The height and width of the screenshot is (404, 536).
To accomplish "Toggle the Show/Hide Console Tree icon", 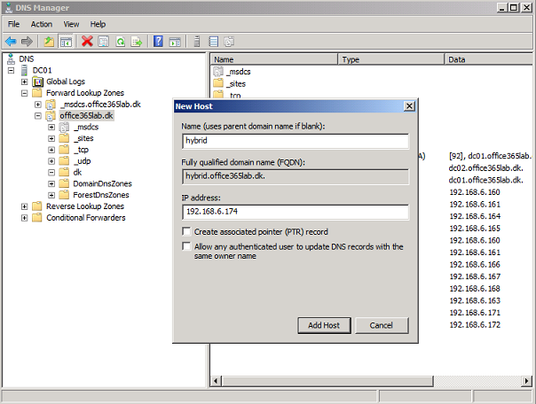I will click(x=66, y=42).
